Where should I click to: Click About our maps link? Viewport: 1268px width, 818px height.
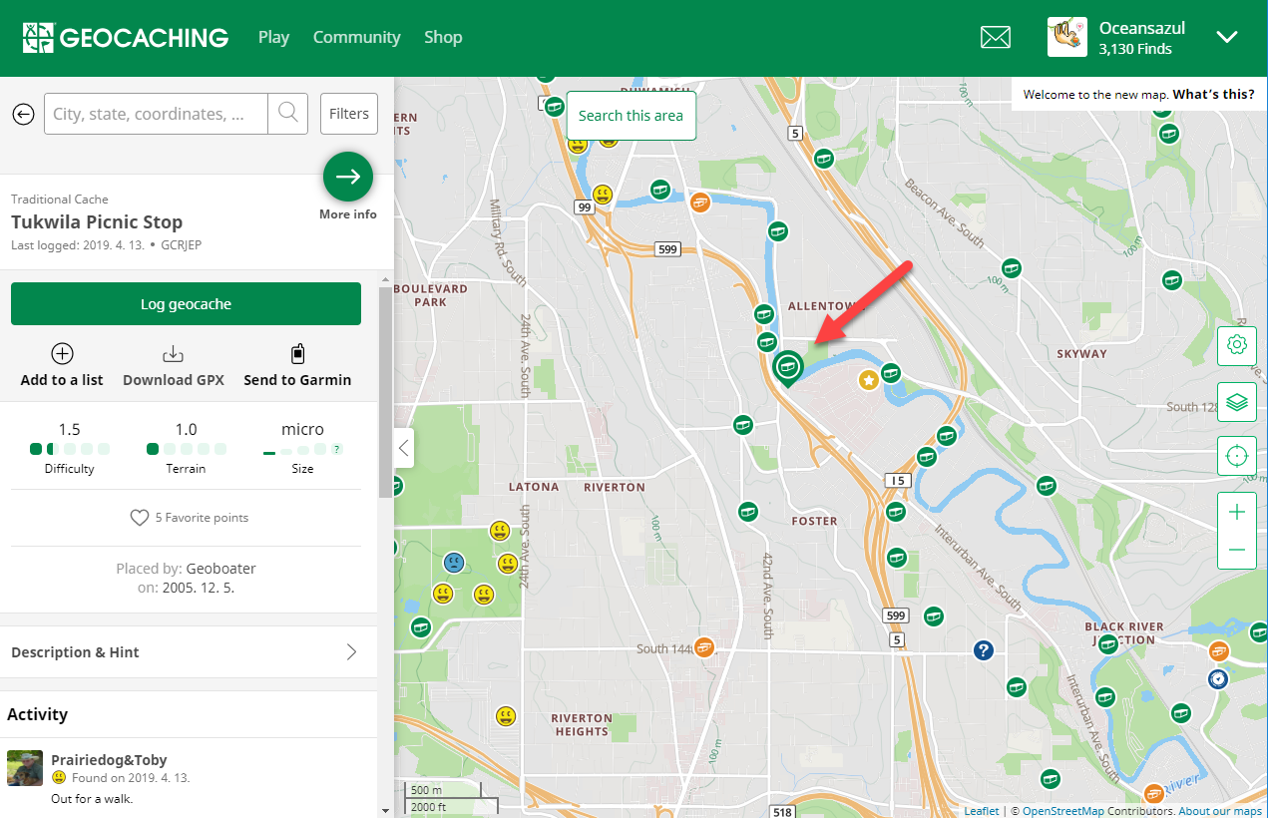click(x=1220, y=811)
